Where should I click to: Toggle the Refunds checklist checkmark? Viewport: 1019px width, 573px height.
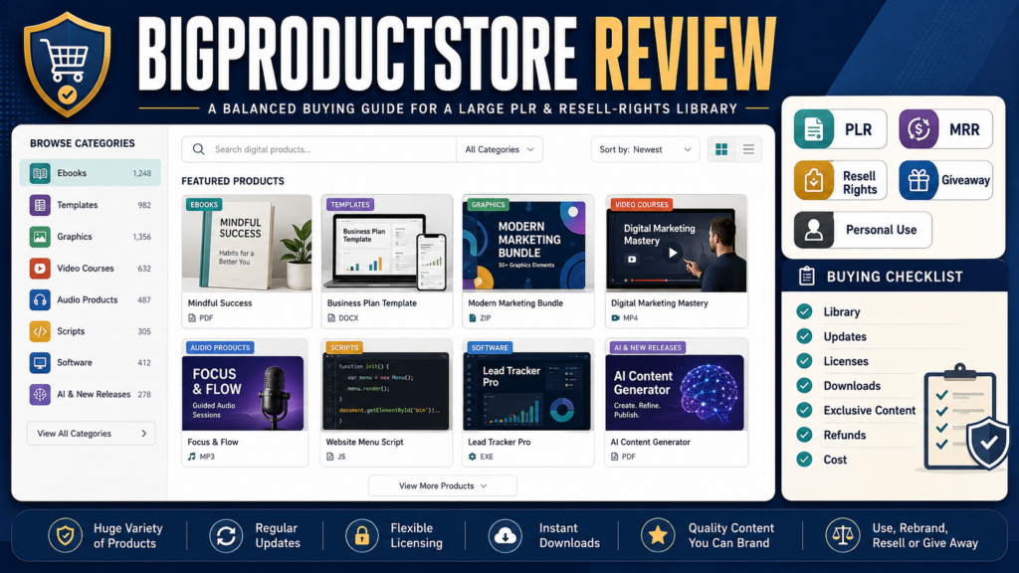click(x=804, y=435)
